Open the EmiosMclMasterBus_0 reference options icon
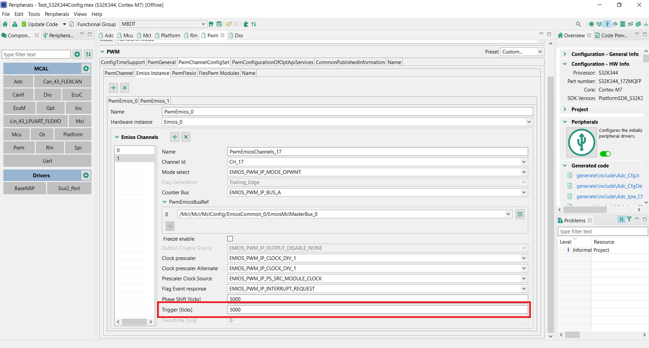The height and width of the screenshot is (348, 649). pyautogui.click(x=520, y=214)
